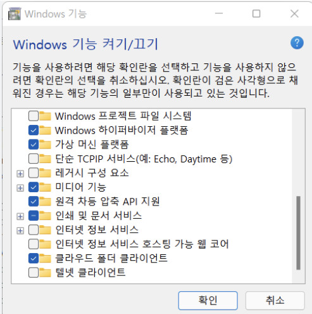This screenshot has height=314, width=312.
Task: Select the '텔넷 클라이언트' row text
Action: tap(90, 273)
